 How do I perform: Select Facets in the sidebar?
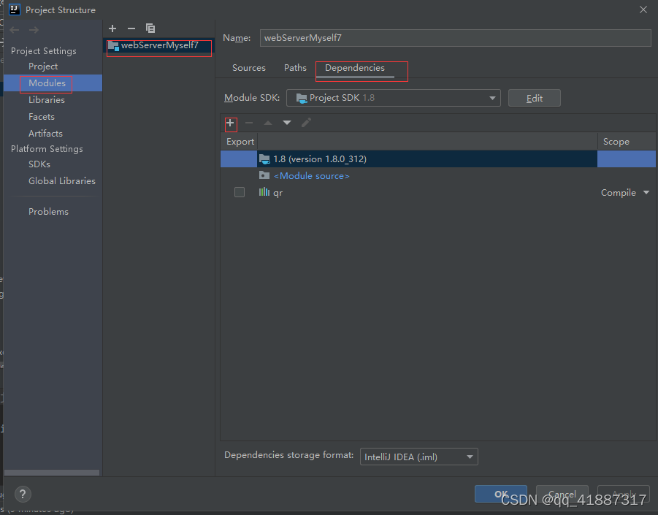pyautogui.click(x=42, y=117)
